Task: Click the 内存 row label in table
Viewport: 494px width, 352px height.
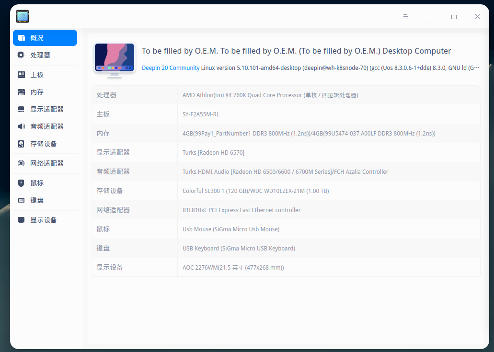Action: coord(103,134)
